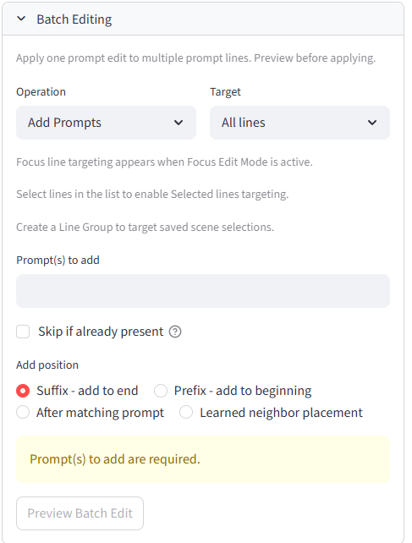Enable the Skip if already present checkbox
The height and width of the screenshot is (543, 412).
tap(23, 332)
